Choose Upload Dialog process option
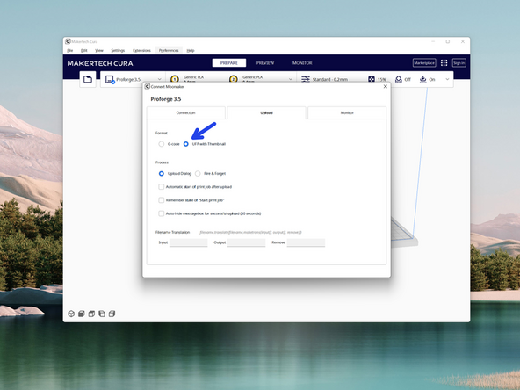 click(x=161, y=173)
